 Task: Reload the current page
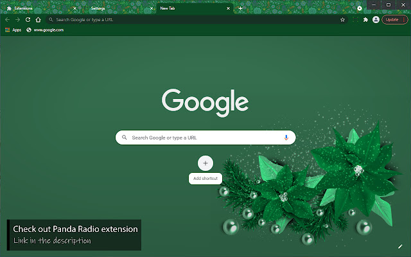click(x=28, y=20)
